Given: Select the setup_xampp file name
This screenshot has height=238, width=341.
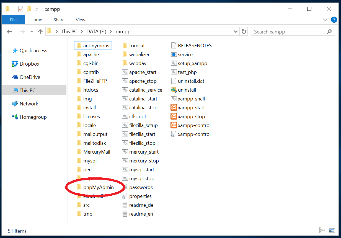Looking at the screenshot, I should click(193, 63).
